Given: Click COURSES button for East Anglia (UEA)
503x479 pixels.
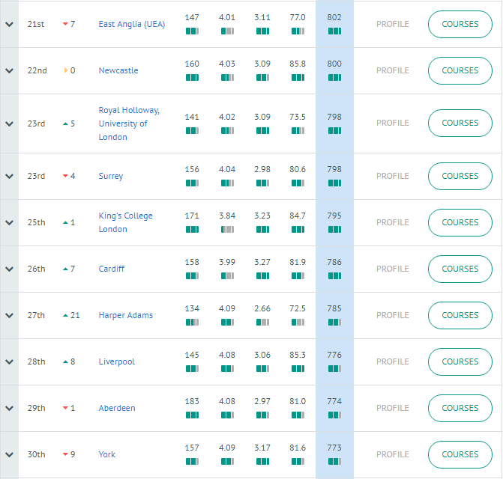Looking at the screenshot, I should (460, 24).
